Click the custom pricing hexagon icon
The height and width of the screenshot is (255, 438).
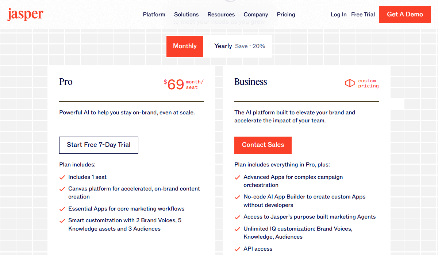[x=350, y=83]
